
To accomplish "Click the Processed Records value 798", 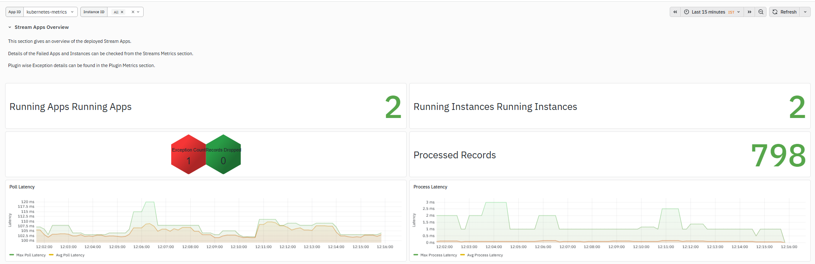I will pyautogui.click(x=778, y=155).
